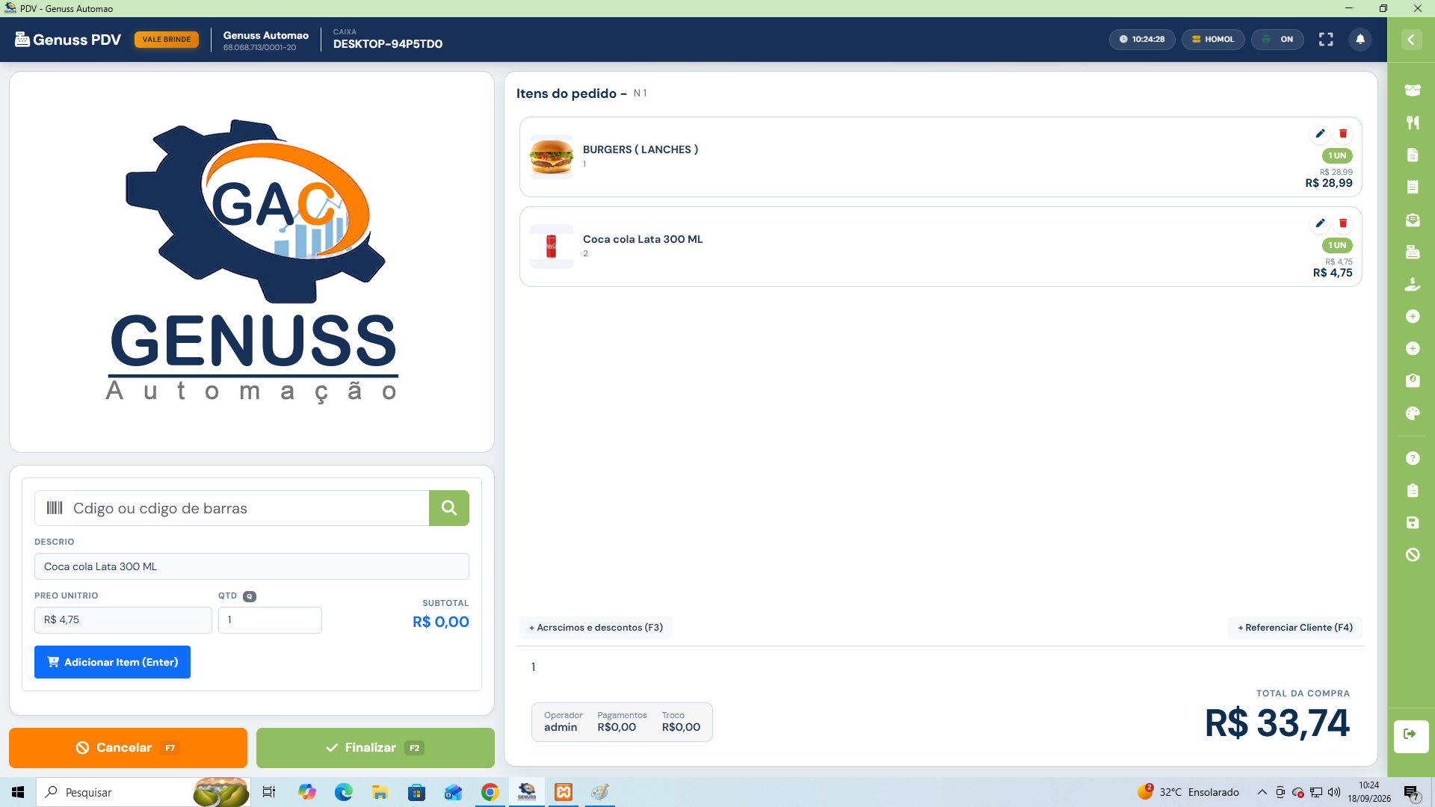Click the BURGERS ( LANCHES ) item name
This screenshot has width=1435, height=807.
pyautogui.click(x=641, y=149)
